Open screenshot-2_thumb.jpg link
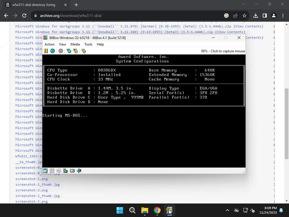The image size is (289, 217). point(38,196)
